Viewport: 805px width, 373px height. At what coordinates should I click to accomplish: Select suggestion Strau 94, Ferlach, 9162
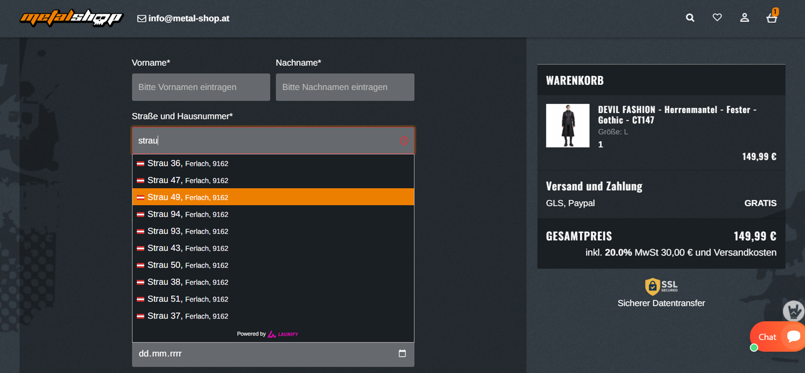tap(273, 214)
